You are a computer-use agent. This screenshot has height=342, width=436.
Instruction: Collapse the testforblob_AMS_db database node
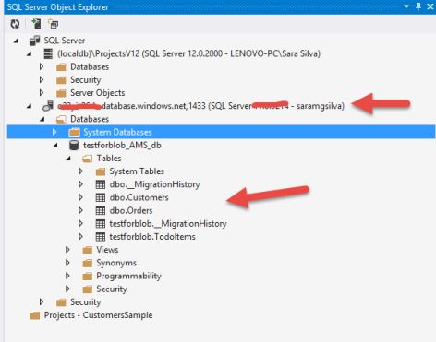[x=55, y=146]
